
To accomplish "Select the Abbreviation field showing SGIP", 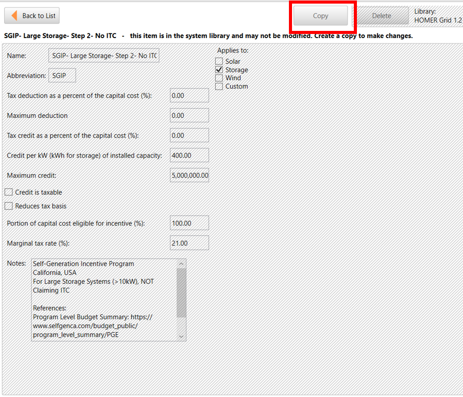I will (62, 75).
